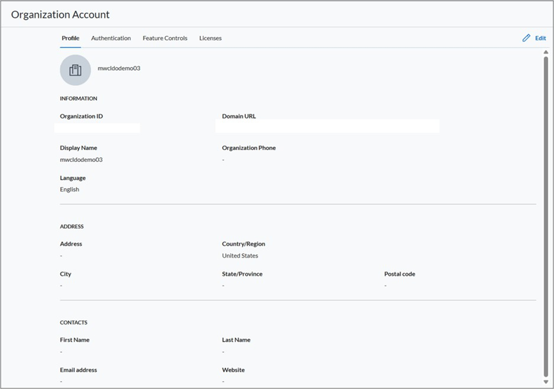This screenshot has height=389, width=554.
Task: Click the Email address field label
Action: pyautogui.click(x=78, y=370)
